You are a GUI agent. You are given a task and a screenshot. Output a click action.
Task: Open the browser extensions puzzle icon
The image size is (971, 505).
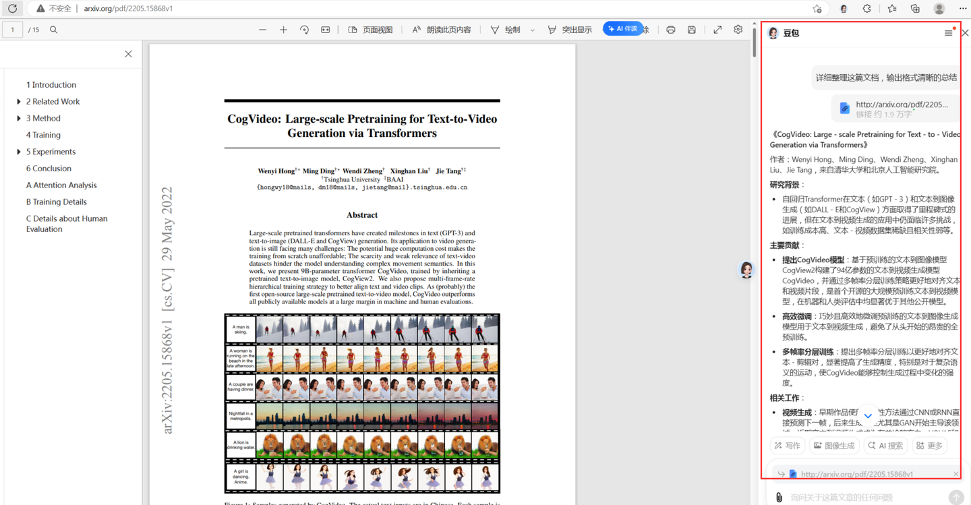(x=867, y=9)
